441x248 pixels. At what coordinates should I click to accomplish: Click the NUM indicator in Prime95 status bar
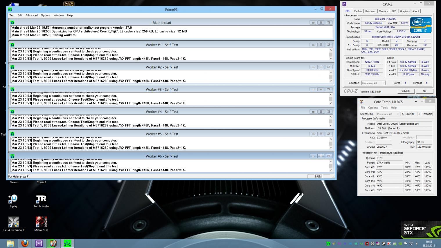318,176
